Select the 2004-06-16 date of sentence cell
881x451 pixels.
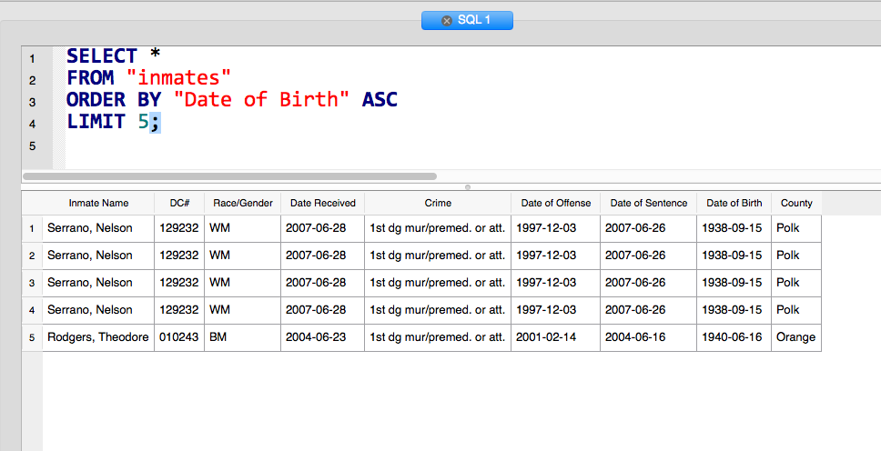[648, 337]
